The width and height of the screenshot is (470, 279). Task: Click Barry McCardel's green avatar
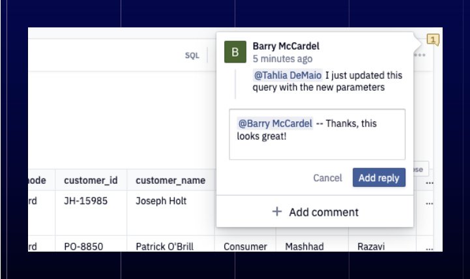coord(235,52)
